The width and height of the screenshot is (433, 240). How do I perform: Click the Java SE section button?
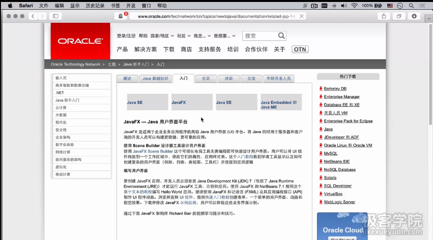[x=147, y=102]
